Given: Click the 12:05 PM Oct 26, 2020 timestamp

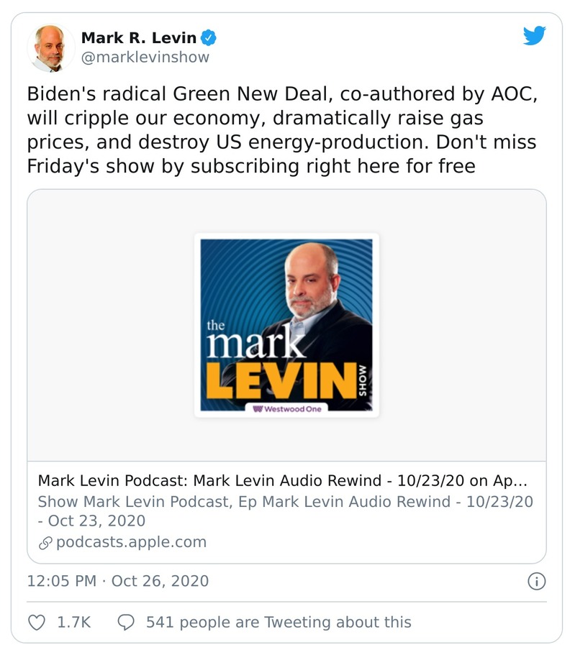Looking at the screenshot, I should point(117,581).
